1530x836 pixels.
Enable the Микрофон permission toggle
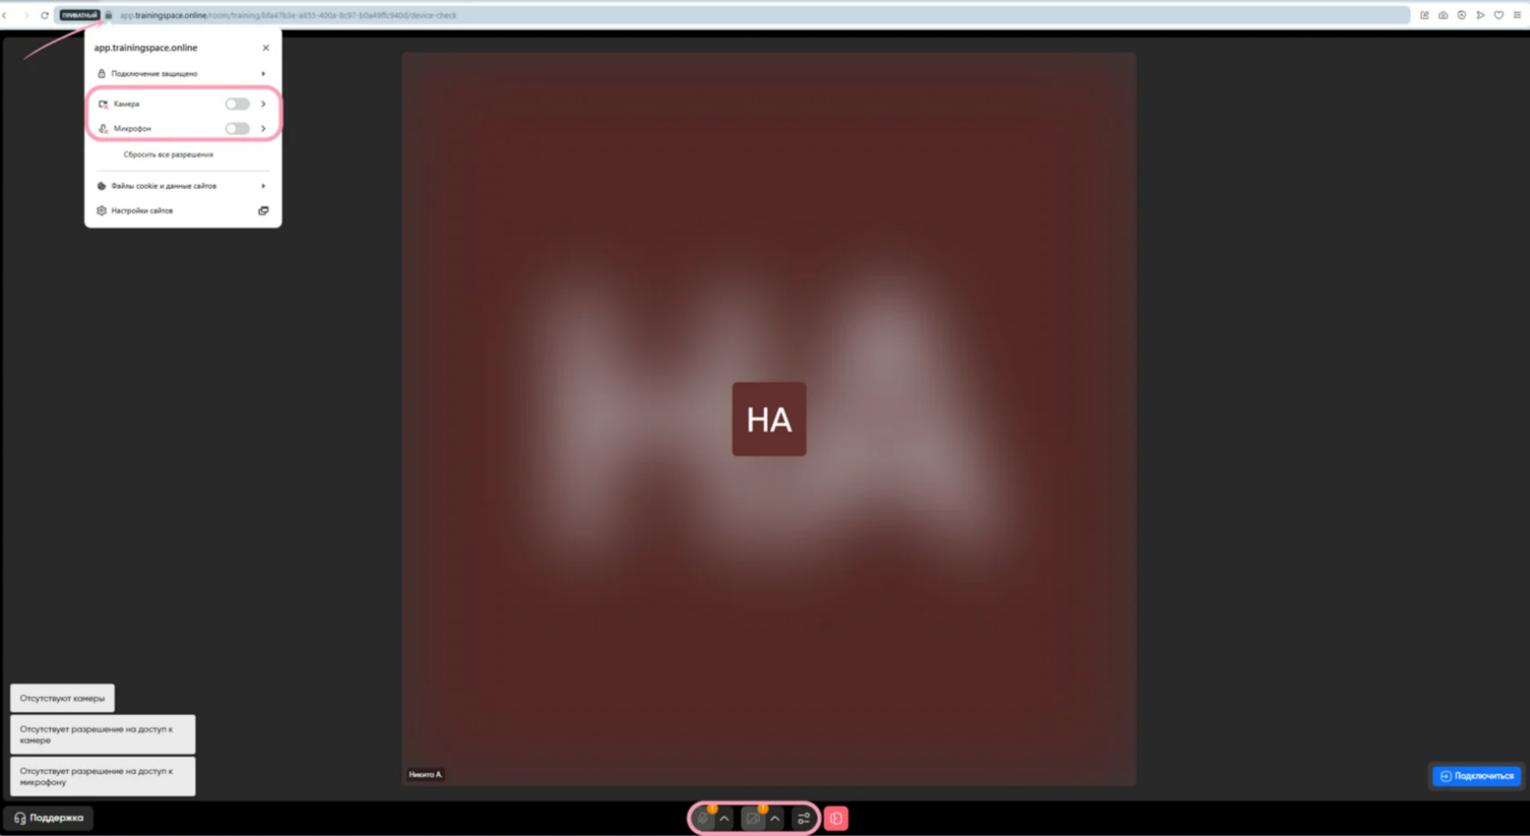[237, 129]
